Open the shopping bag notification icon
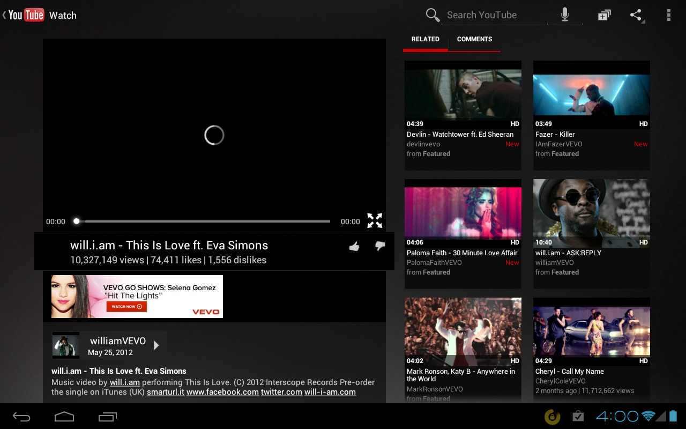The height and width of the screenshot is (429, 686). (578, 416)
